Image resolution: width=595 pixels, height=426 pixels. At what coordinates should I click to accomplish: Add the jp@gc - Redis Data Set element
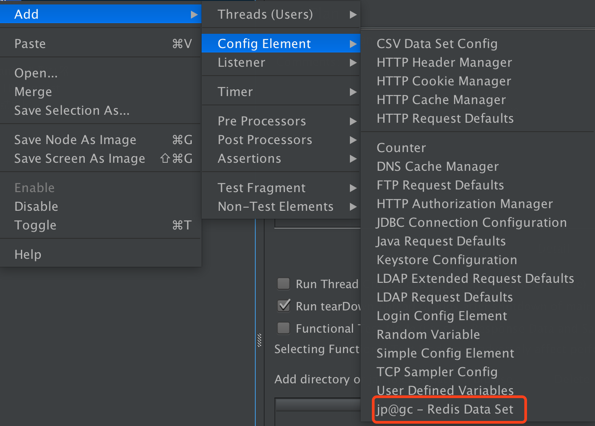point(449,409)
